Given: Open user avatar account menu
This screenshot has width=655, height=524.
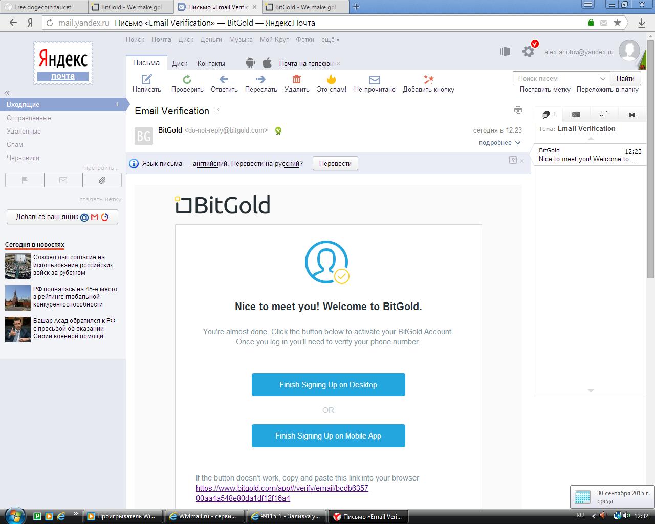Looking at the screenshot, I should [629, 51].
